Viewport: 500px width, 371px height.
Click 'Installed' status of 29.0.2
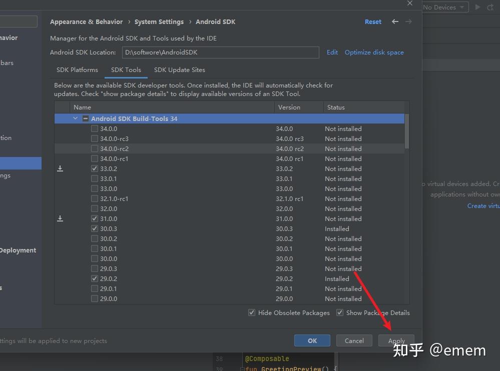click(337, 278)
